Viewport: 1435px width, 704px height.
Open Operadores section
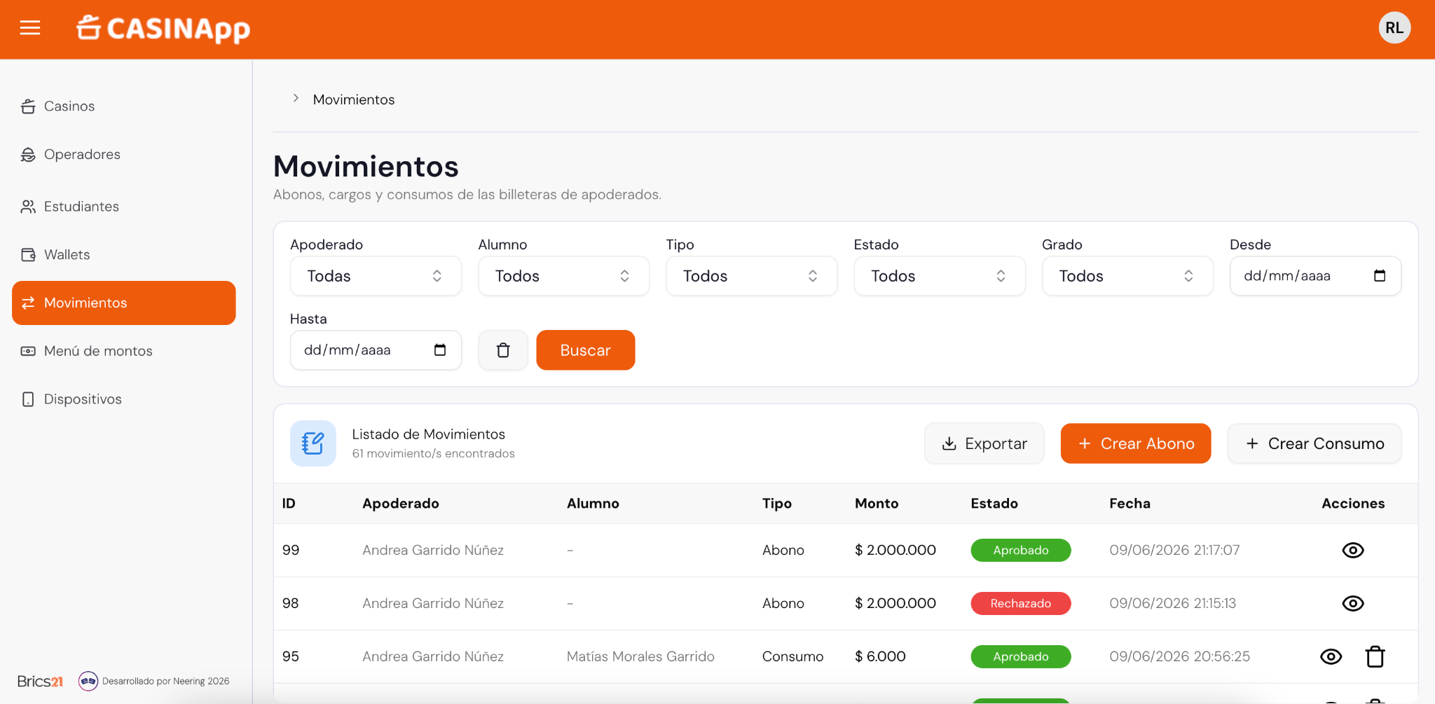(124, 154)
